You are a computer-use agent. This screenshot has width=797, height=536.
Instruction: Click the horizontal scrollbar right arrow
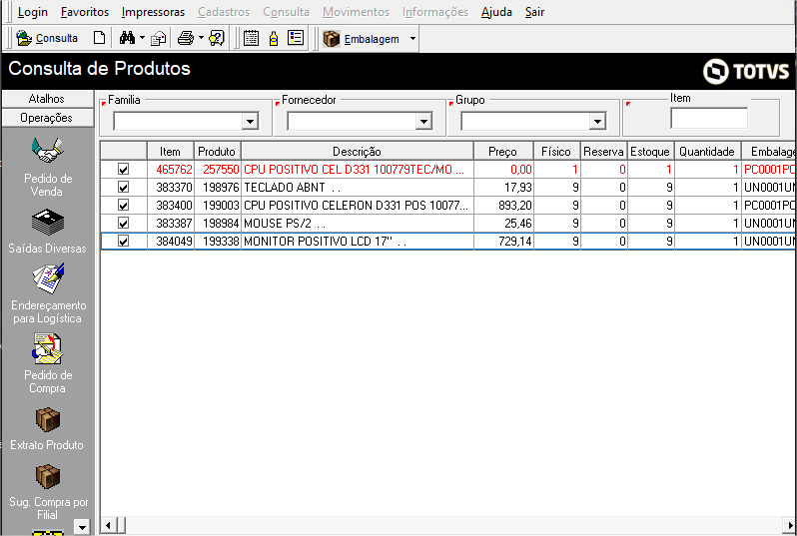[790, 525]
